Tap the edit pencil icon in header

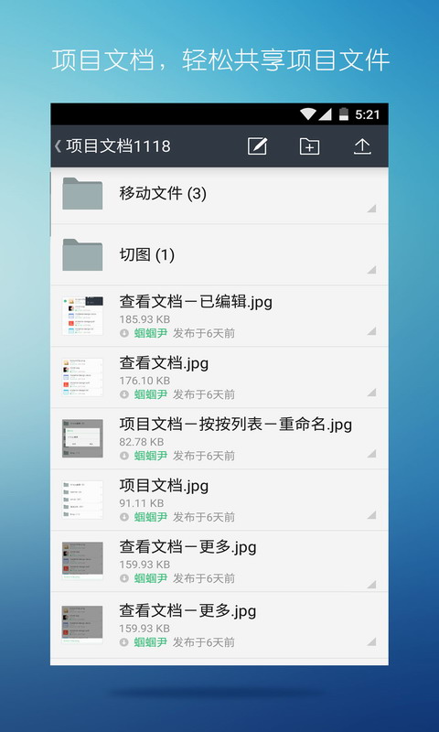257,146
